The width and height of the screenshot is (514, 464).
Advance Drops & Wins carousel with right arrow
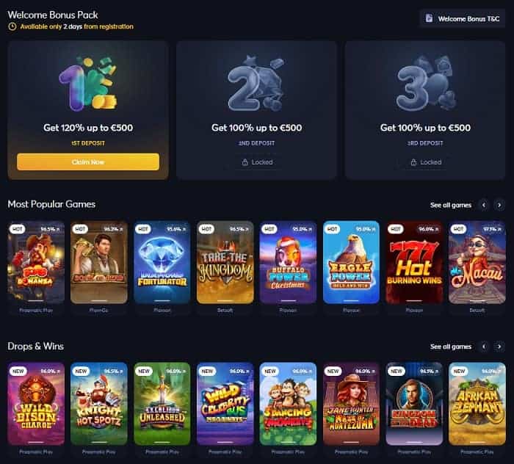tap(499, 347)
